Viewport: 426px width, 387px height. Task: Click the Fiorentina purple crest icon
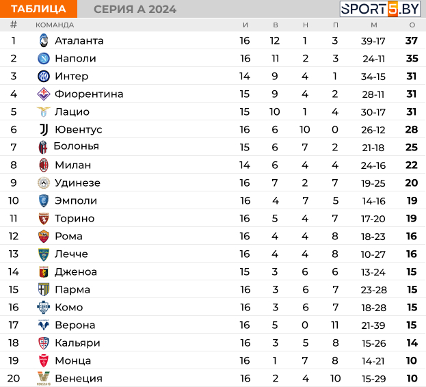[x=44, y=94]
